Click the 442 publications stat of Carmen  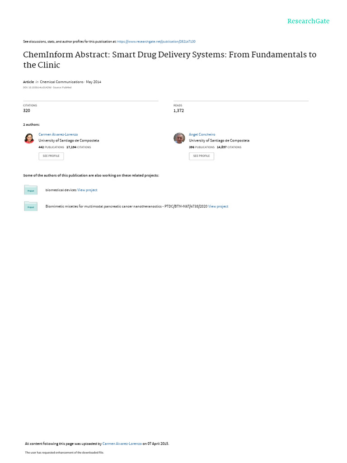pos(52,147)
